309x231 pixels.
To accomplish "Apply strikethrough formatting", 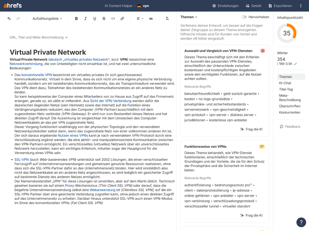I will click(104, 18).
